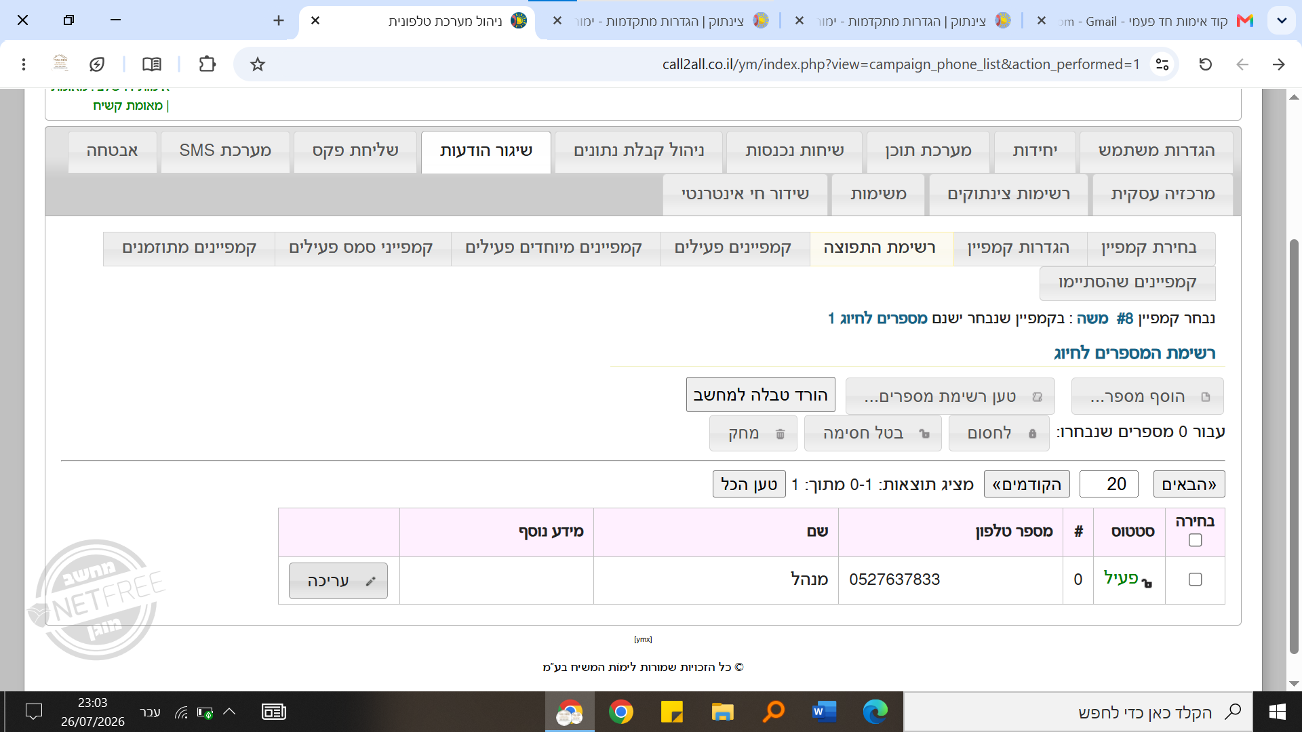Open Microsoft Edge from the taskbar
This screenshot has height=732, width=1302.
[875, 712]
